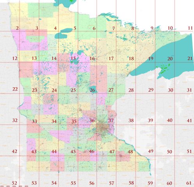
Task: Choose map sheet number 41
Action: coord(189,120)
